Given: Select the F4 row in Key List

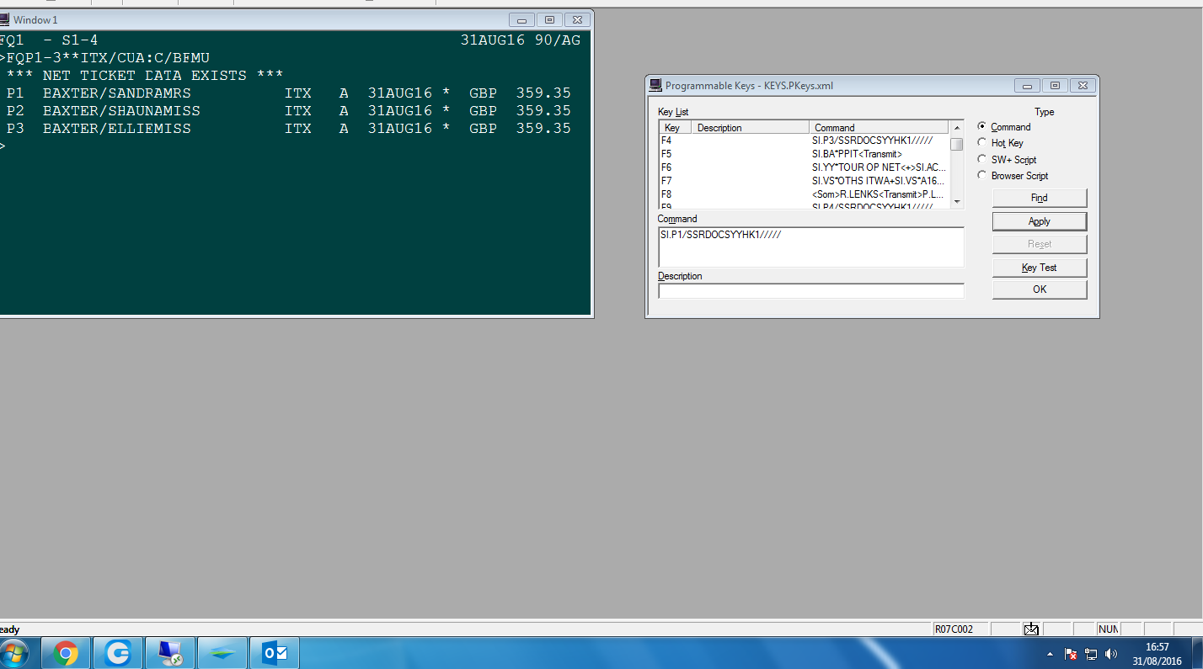Looking at the screenshot, I should coord(804,141).
